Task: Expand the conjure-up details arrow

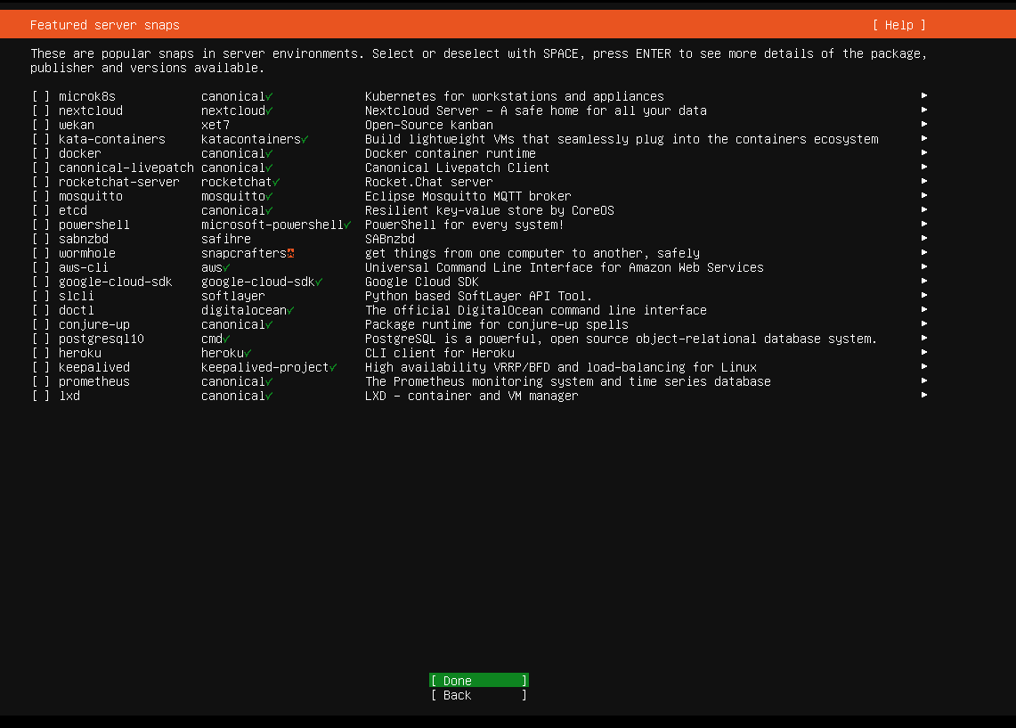Action: (924, 323)
